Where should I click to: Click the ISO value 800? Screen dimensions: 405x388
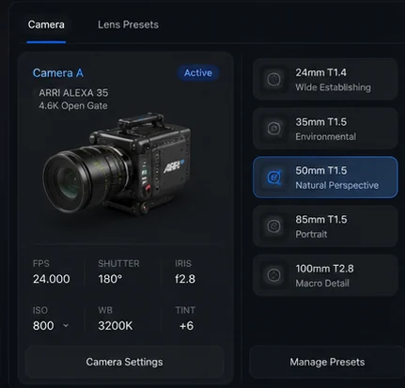tap(43, 326)
